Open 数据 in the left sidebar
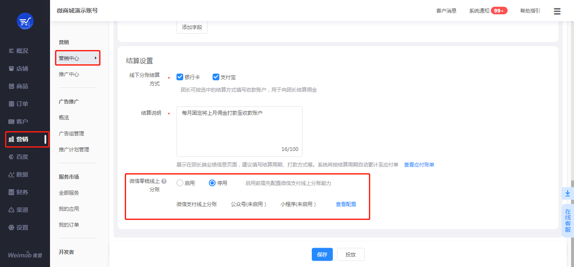 tap(18, 174)
